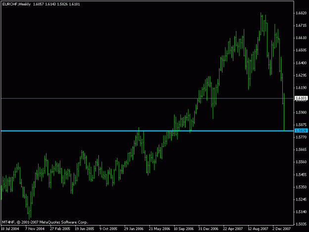Viewport: 309px width, 232px height.
Task: Click the 21 May 2006 date label
Action: point(159,229)
